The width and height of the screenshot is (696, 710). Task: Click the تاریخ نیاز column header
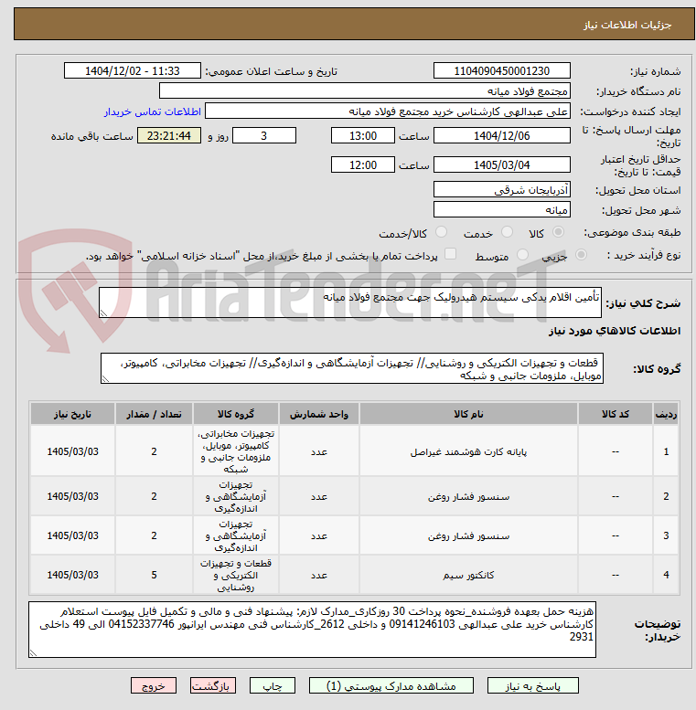point(72,414)
